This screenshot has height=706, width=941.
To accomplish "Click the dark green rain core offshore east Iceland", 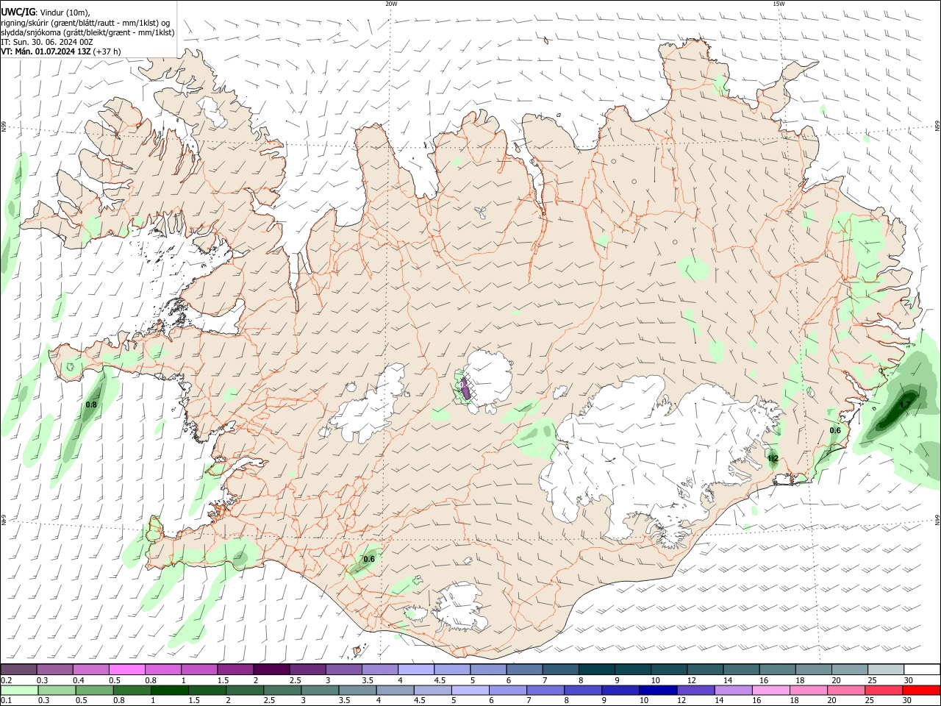I will 897,410.
